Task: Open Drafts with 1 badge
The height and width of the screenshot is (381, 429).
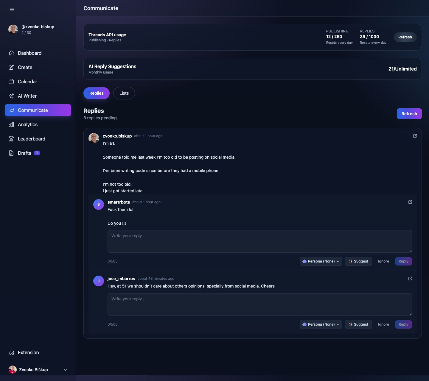Action: click(38, 153)
